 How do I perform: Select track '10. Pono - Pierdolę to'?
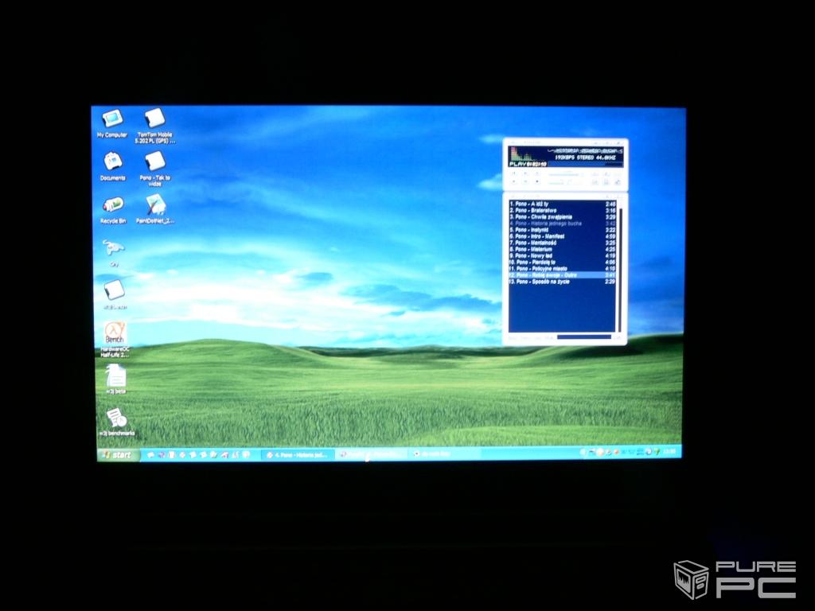562,263
